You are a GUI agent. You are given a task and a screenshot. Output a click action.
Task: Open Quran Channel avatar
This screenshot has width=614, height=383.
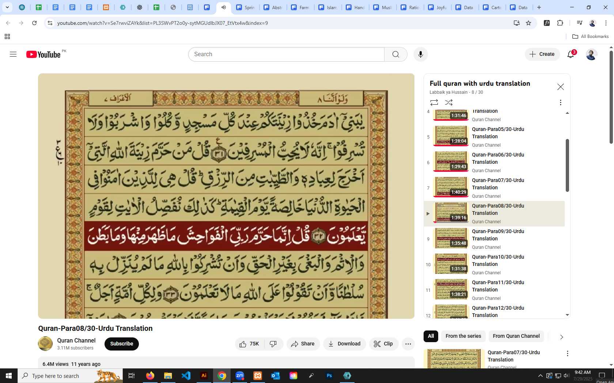tap(45, 344)
